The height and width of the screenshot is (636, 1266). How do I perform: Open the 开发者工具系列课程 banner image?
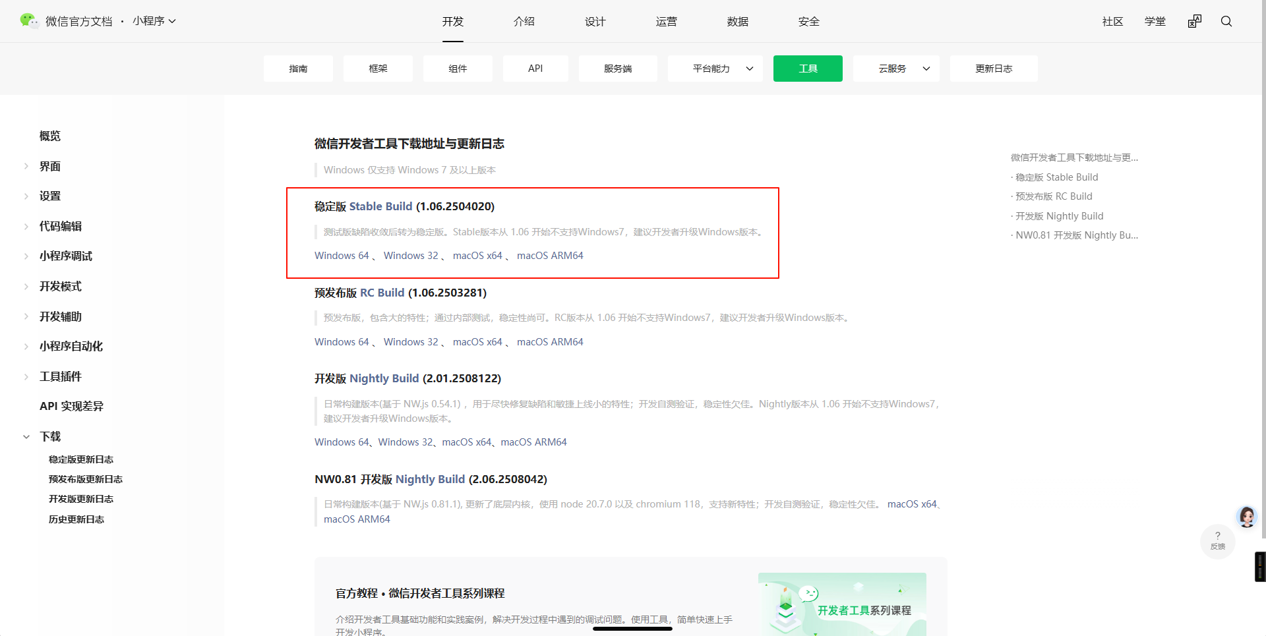(842, 604)
